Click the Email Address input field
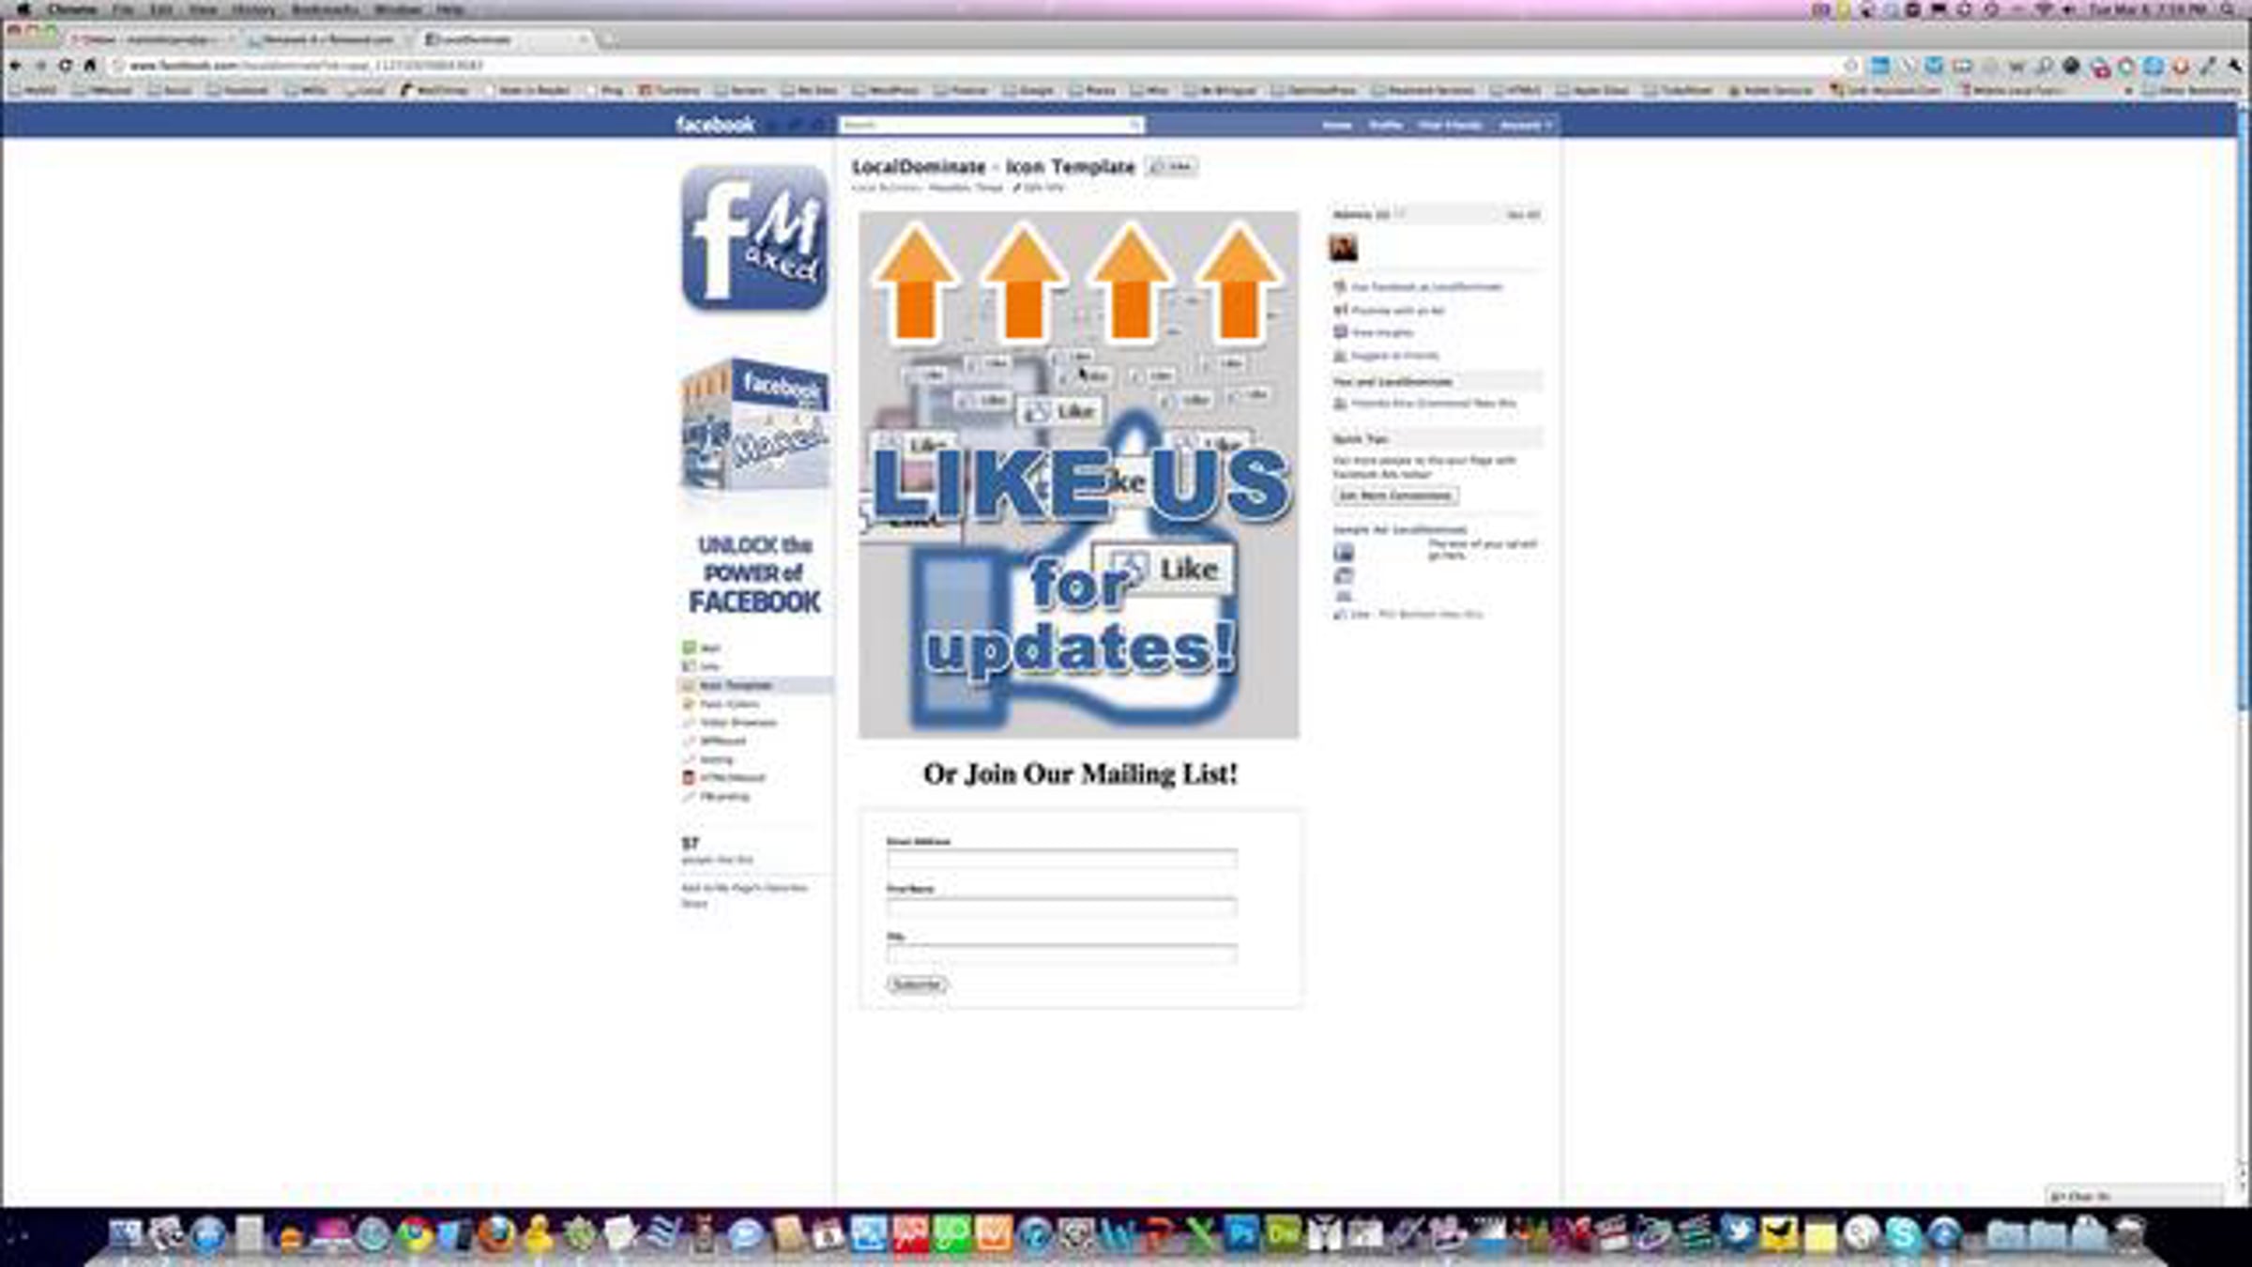Screen dimensions: 2252x1267 pyautogui.click(x=1061, y=858)
